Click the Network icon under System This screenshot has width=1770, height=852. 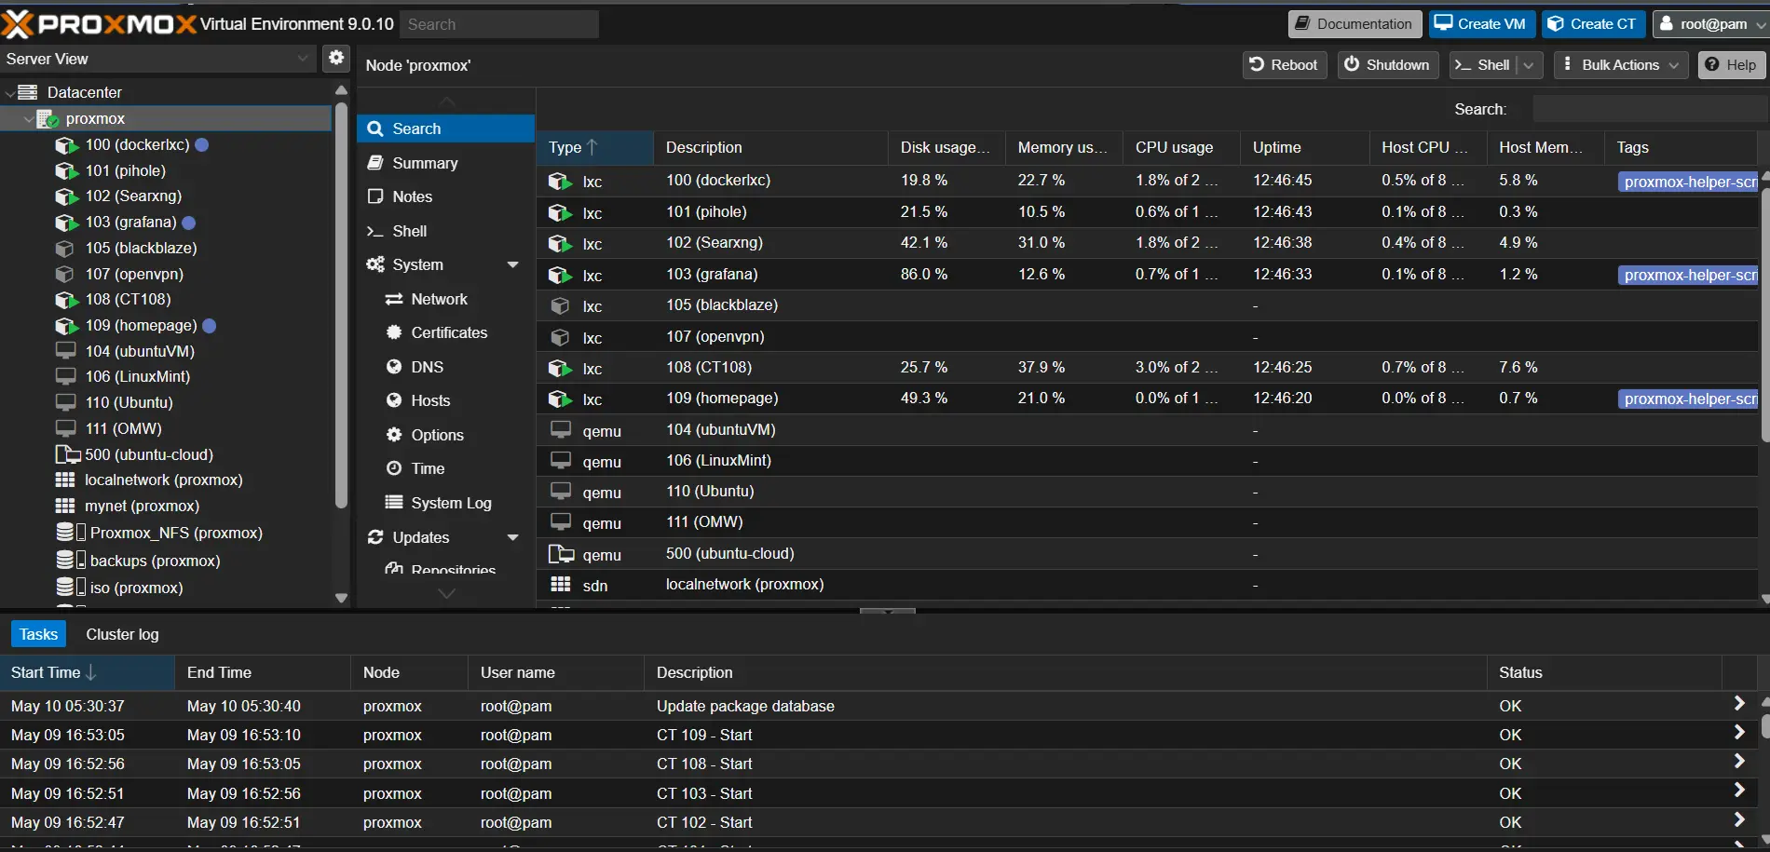point(394,299)
